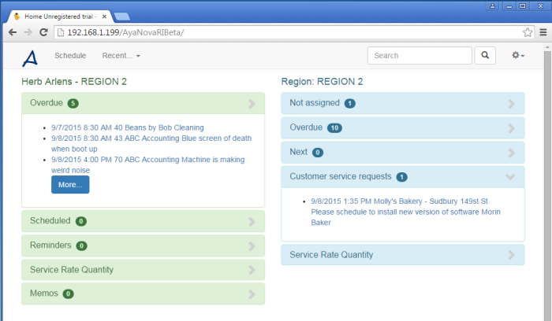The width and height of the screenshot is (552, 321).
Task: Close the Home Unregistered trial tab
Action: pyautogui.click(x=104, y=17)
